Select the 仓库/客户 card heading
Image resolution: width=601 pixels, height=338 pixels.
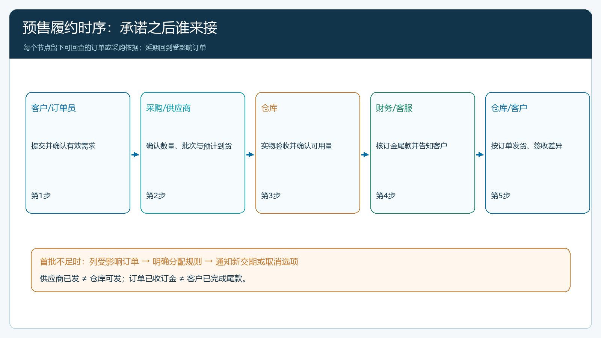coord(509,108)
